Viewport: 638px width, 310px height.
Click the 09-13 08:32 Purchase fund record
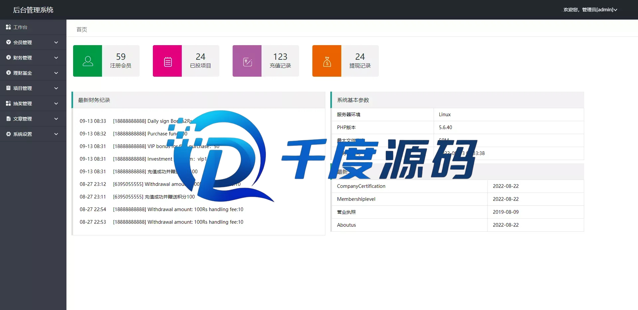click(134, 134)
